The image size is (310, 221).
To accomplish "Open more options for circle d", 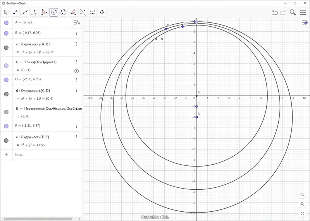I will click(76, 90).
